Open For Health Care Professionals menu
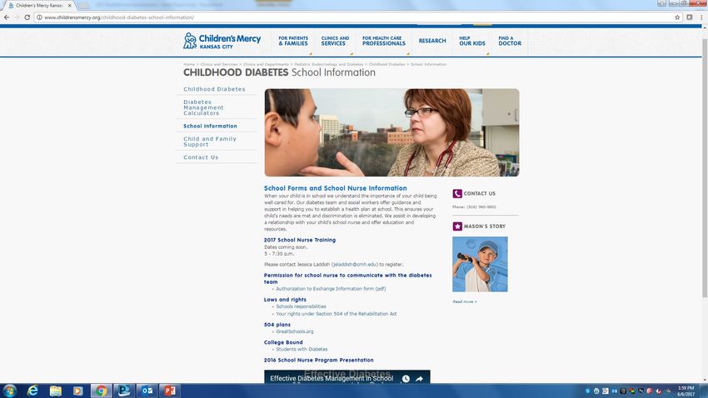 tap(384, 41)
